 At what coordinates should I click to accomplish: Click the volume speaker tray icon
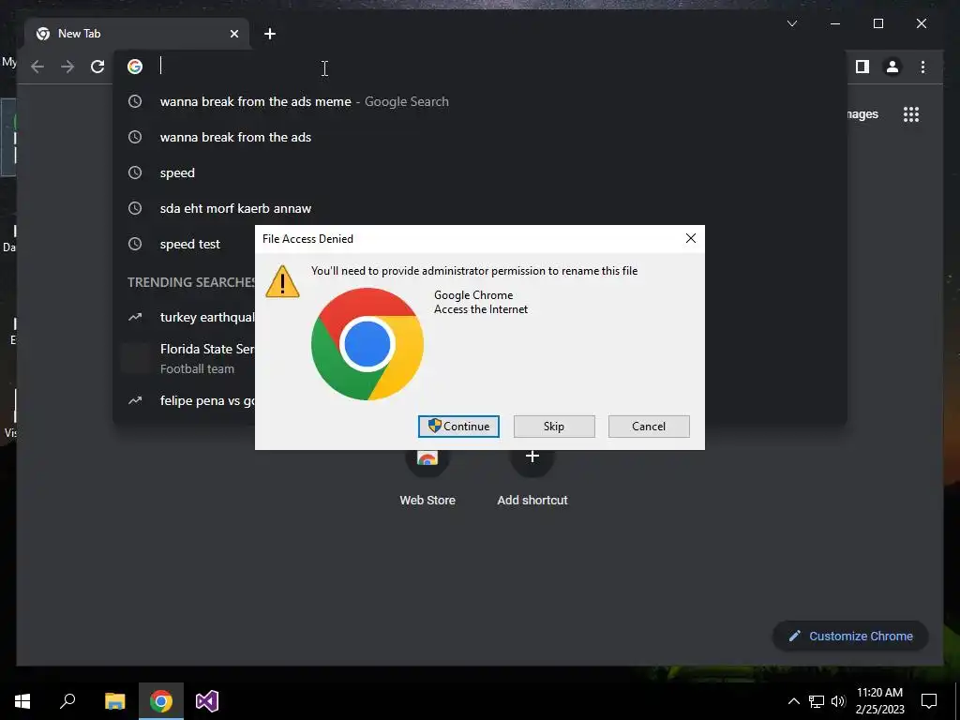coord(838,701)
